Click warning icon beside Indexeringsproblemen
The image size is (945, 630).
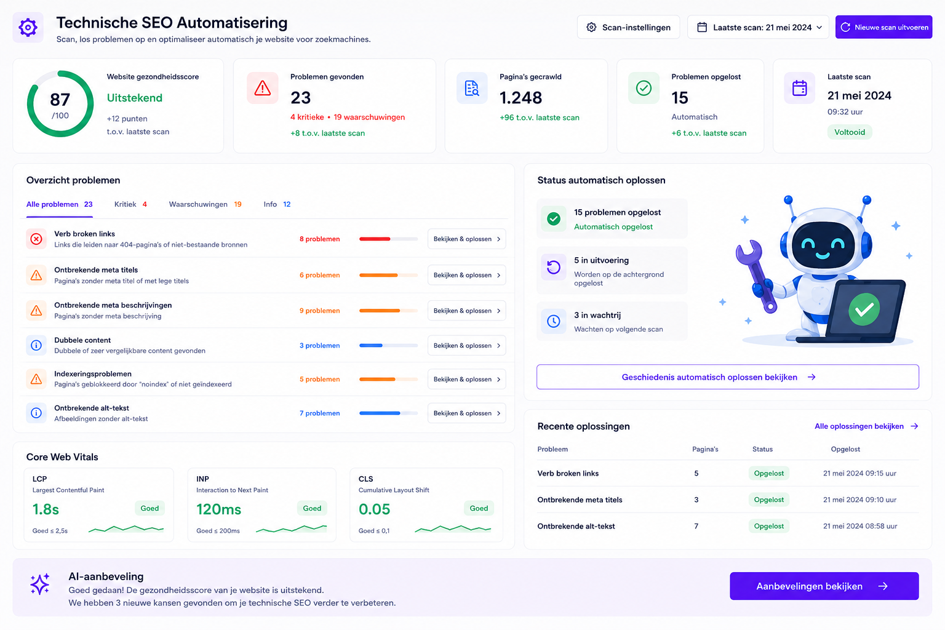pos(36,379)
